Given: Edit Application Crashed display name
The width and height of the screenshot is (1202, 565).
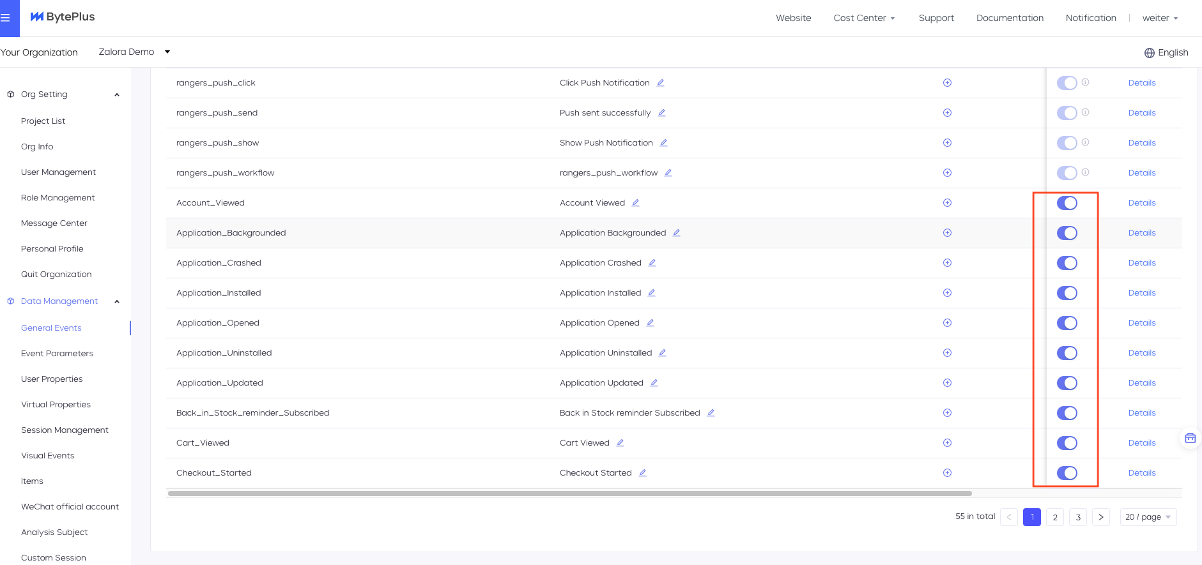Looking at the screenshot, I should coord(652,263).
